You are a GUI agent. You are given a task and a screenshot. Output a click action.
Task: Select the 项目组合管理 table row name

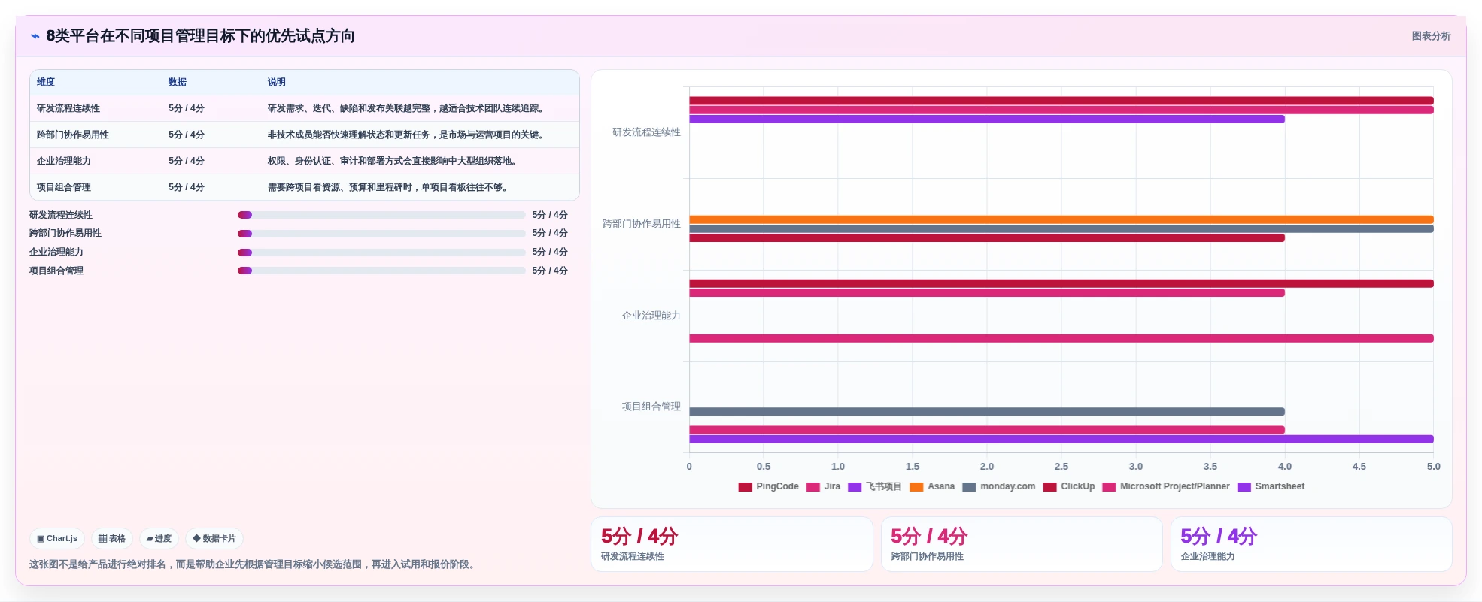pyautogui.click(x=64, y=187)
